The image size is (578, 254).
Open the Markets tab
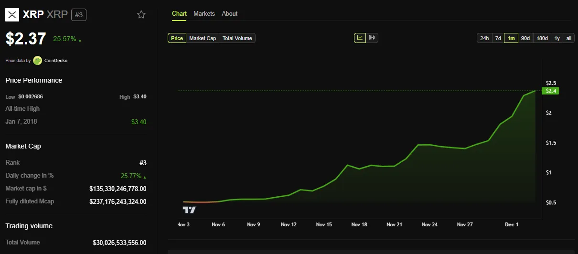coord(204,13)
